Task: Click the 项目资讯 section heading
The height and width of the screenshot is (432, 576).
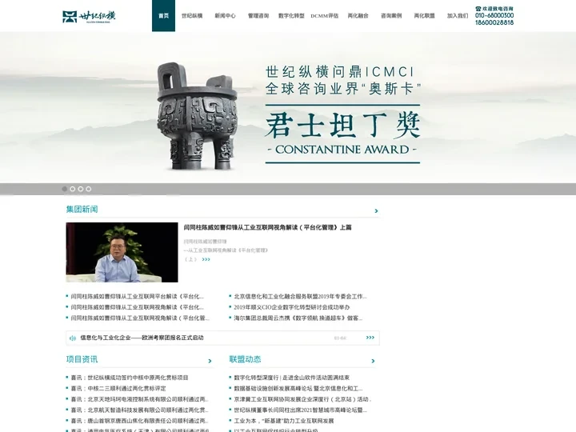Action: point(82,359)
